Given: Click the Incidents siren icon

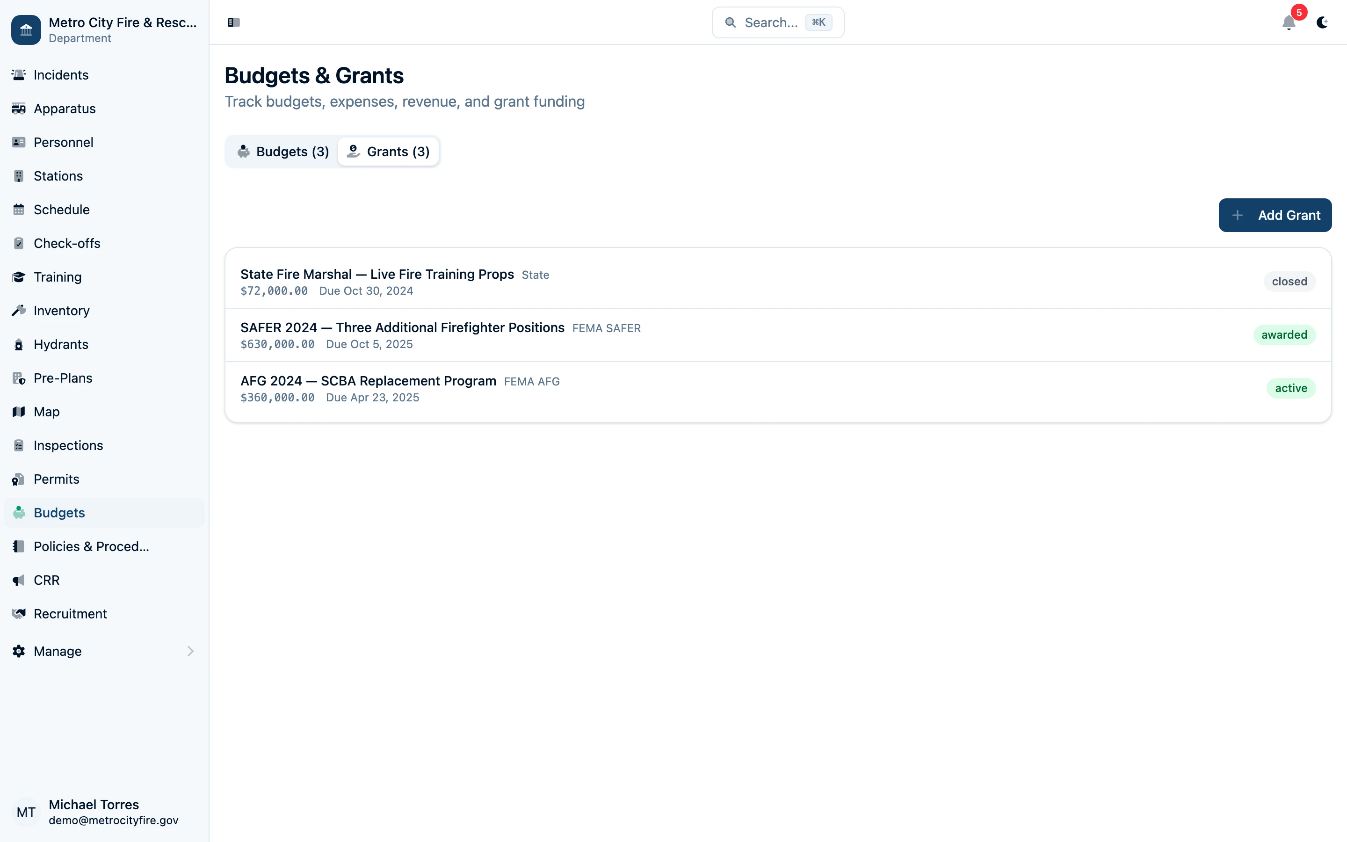Looking at the screenshot, I should click(x=19, y=75).
